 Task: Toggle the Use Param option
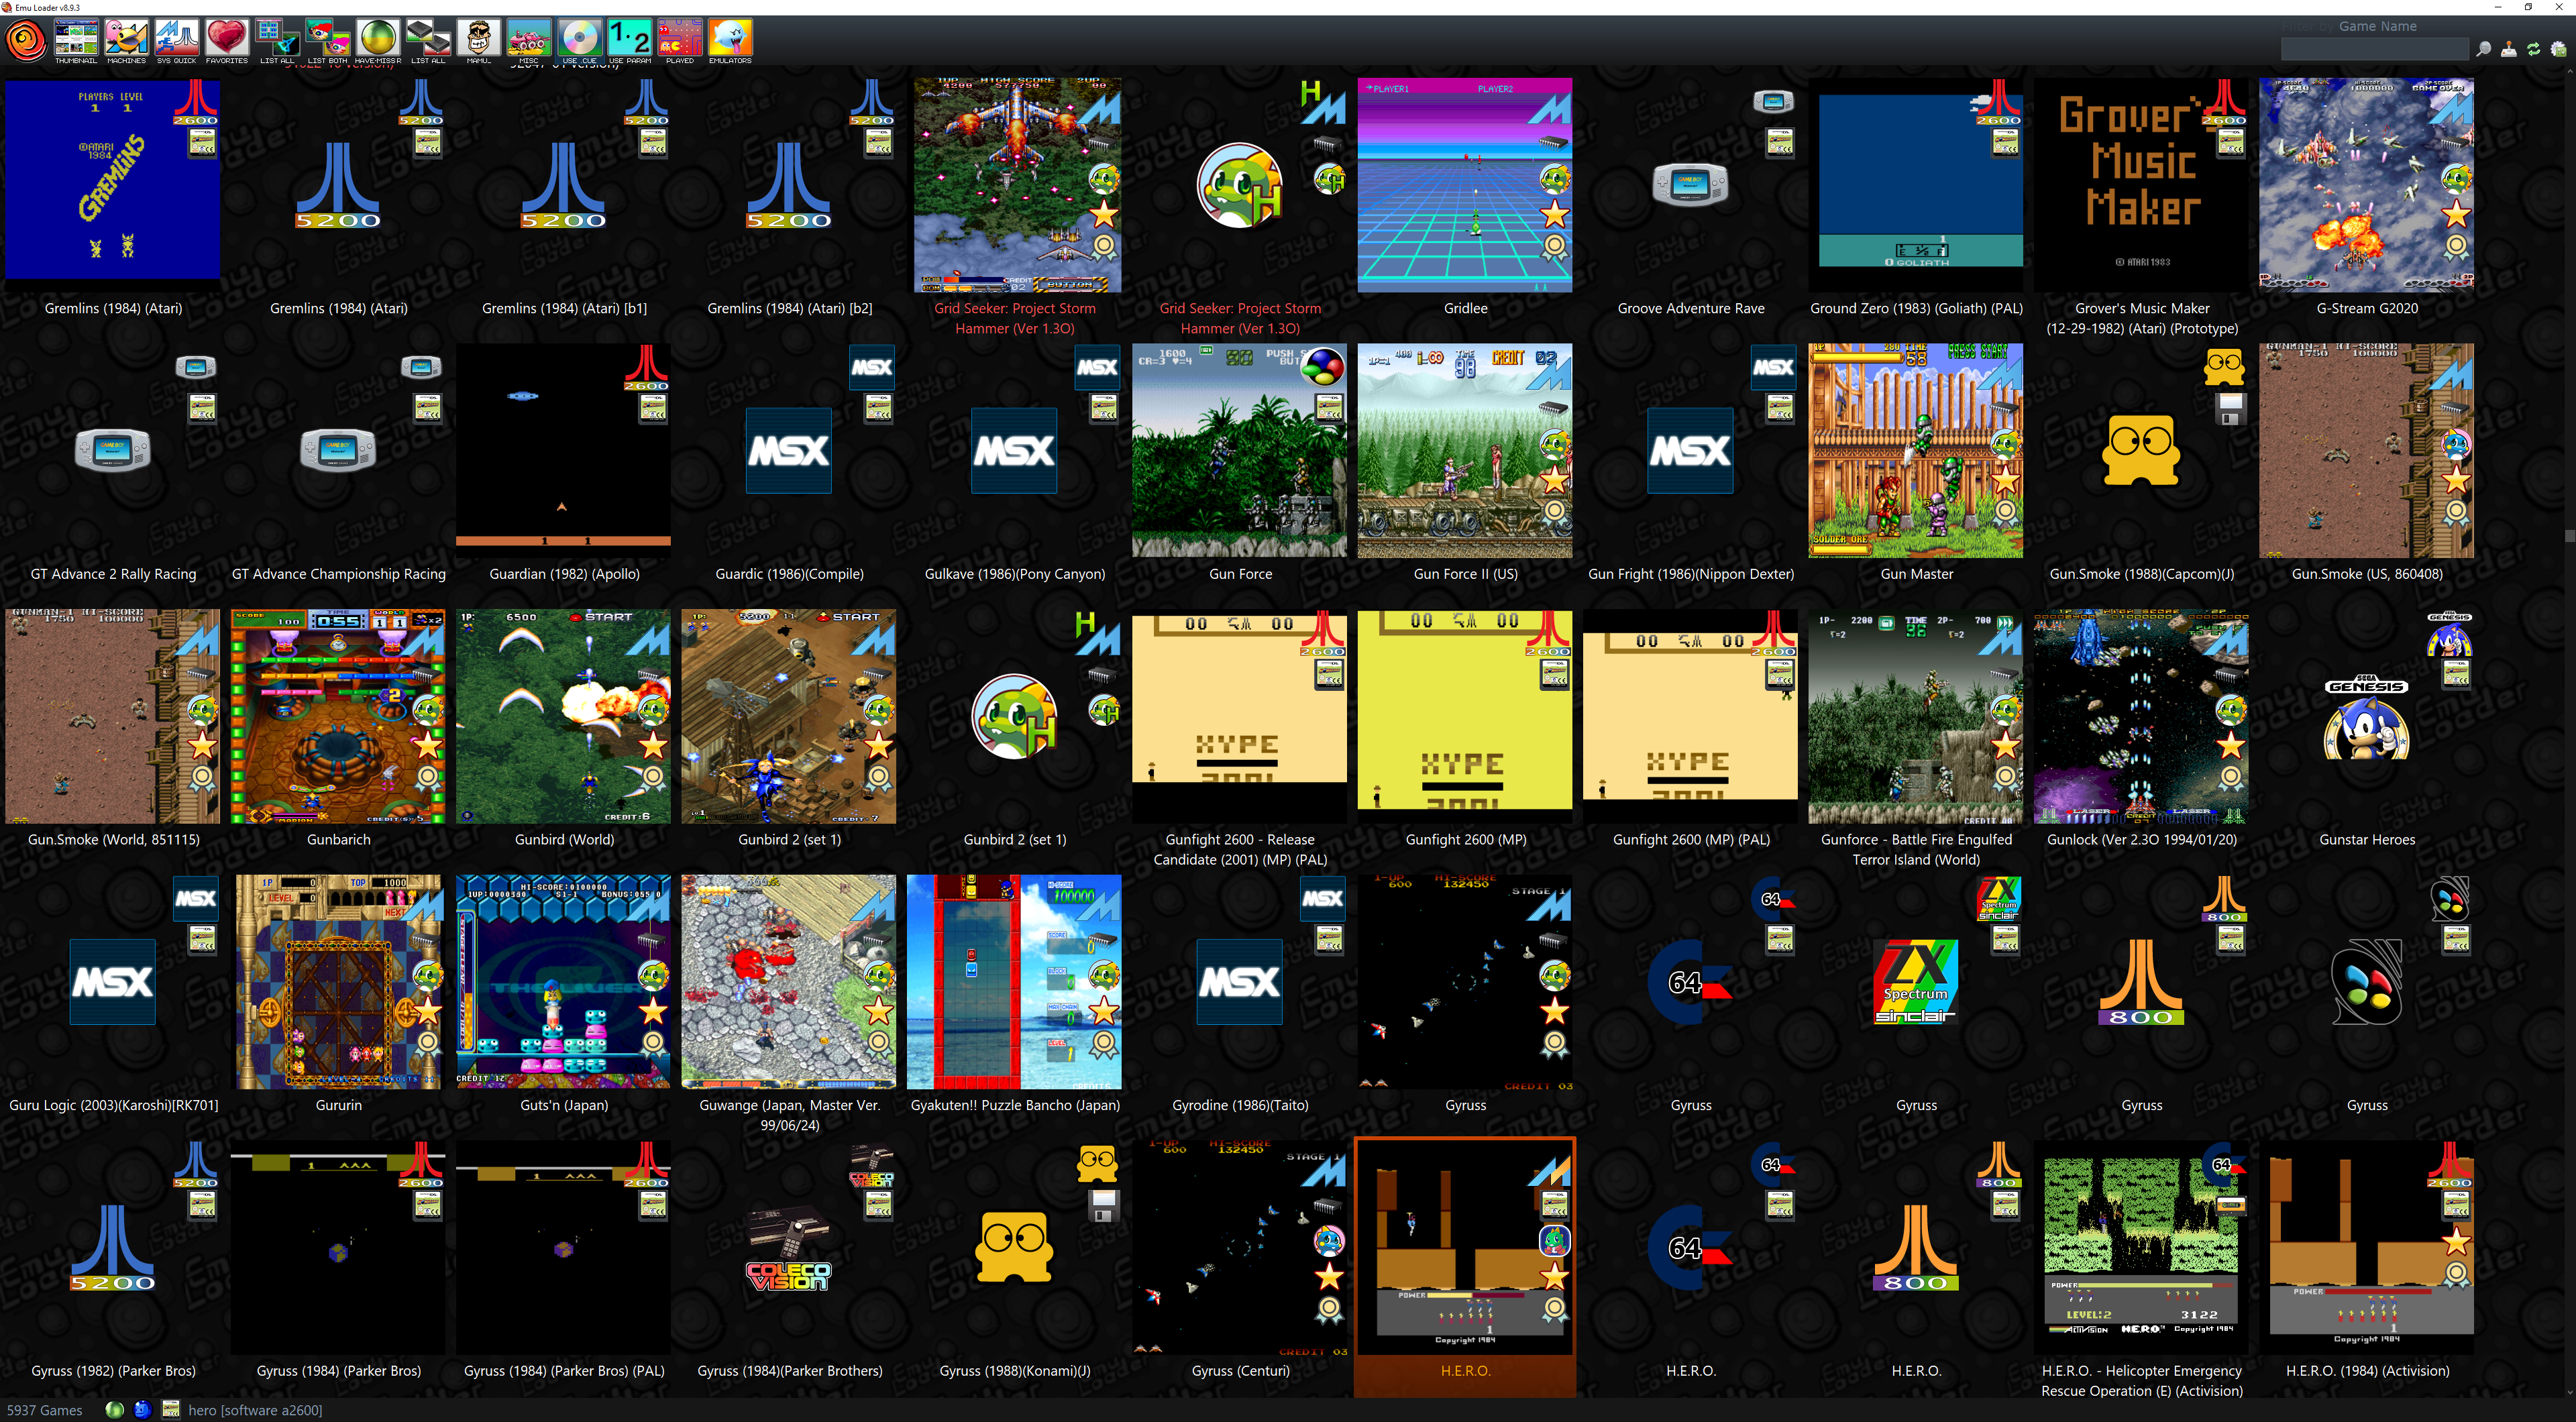pos(630,39)
